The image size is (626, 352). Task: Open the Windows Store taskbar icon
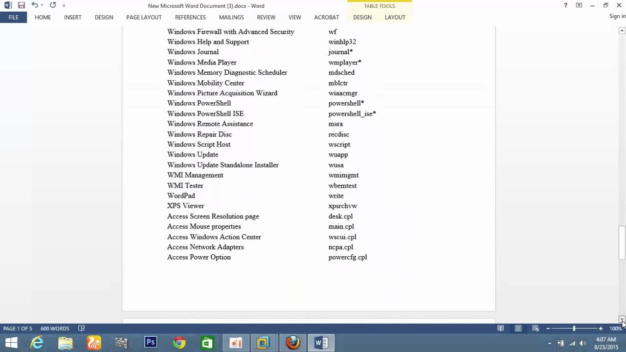click(x=207, y=343)
